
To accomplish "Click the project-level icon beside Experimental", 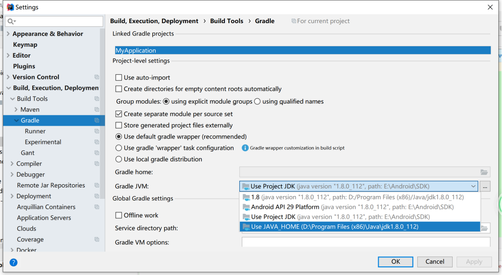I will tap(97, 142).
